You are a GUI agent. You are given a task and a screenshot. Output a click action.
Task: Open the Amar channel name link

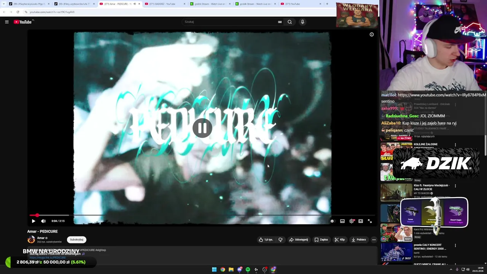[x=41, y=238]
